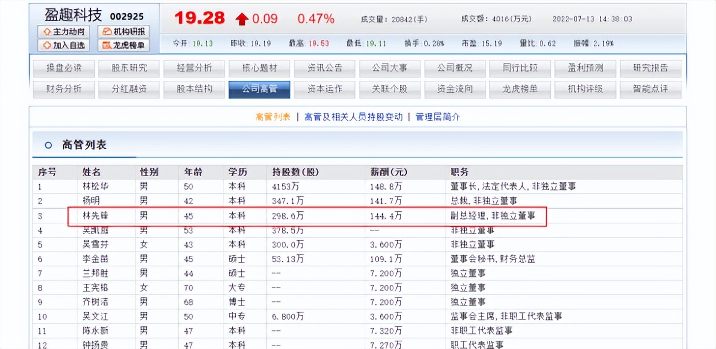Image resolution: width=716 pixels, height=349 pixels.
Task: Open 研究报告
Action: pyautogui.click(x=650, y=68)
